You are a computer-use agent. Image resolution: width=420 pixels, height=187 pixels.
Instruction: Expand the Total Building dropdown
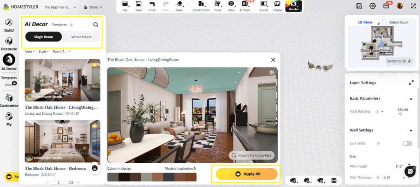click(383, 111)
